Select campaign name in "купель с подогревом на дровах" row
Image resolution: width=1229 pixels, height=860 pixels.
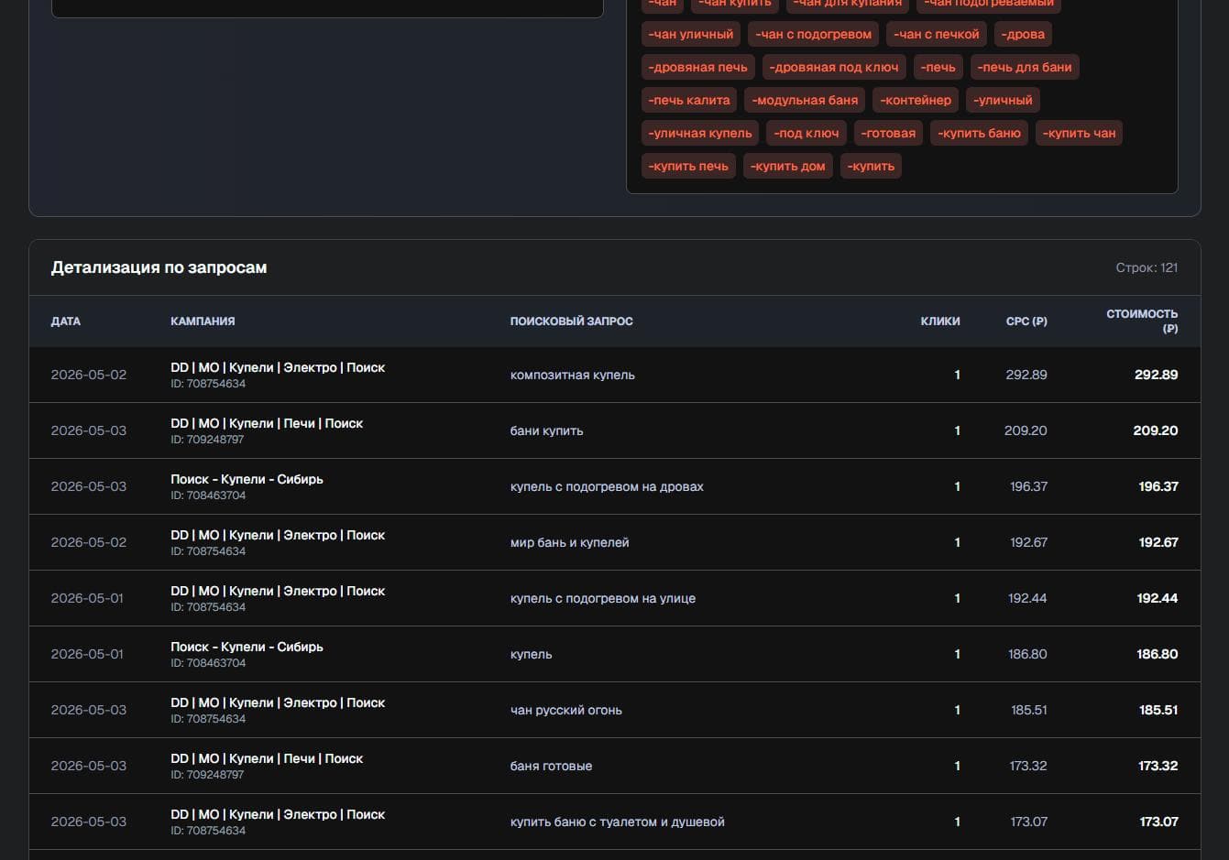(247, 479)
